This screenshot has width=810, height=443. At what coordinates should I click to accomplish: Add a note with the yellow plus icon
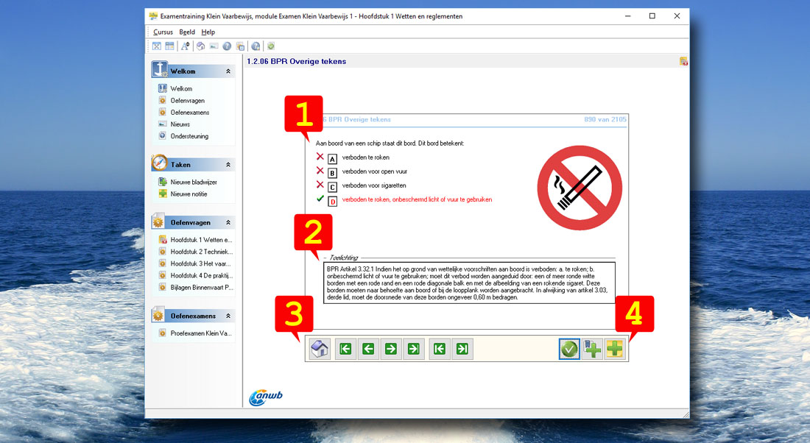point(614,349)
